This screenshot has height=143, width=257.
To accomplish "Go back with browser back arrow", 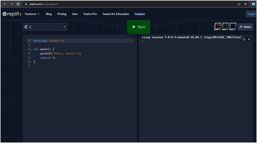I will click(x=5, y=4).
